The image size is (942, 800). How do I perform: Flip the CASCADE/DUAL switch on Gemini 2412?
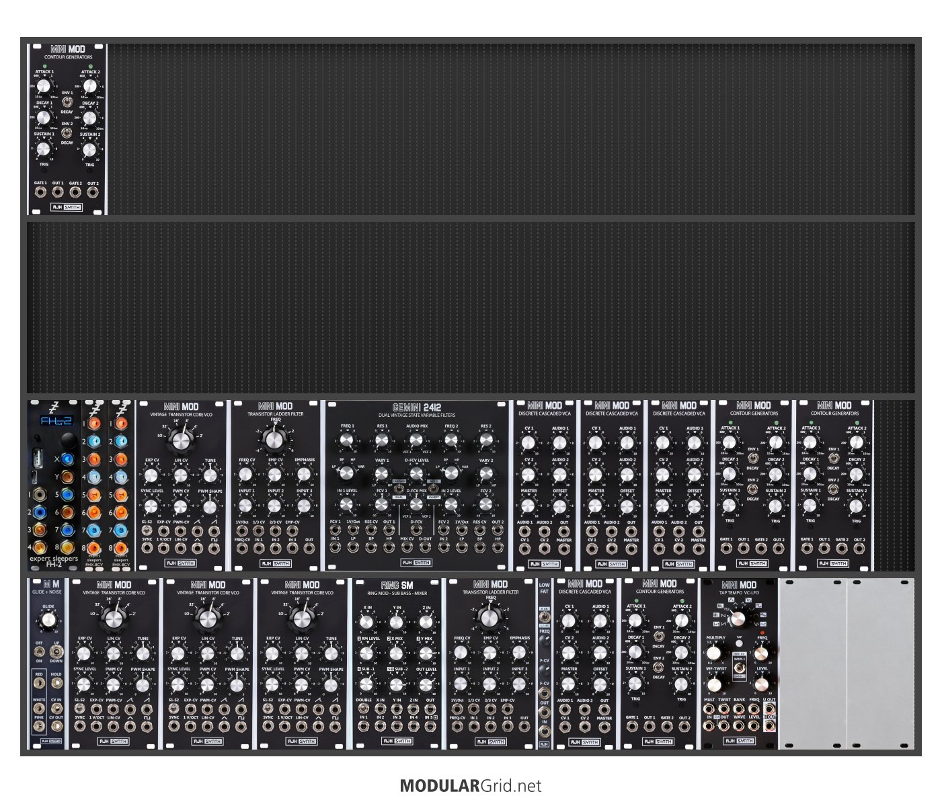pyautogui.click(x=399, y=489)
